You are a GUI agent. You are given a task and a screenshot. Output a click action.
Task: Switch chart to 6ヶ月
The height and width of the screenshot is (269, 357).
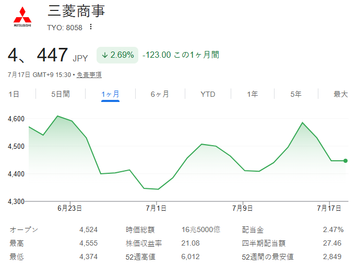click(160, 94)
